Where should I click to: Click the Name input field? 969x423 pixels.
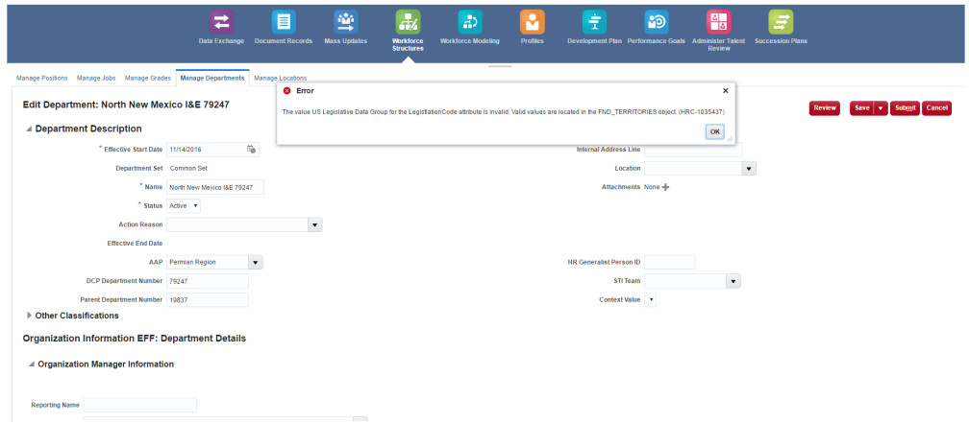(215, 187)
